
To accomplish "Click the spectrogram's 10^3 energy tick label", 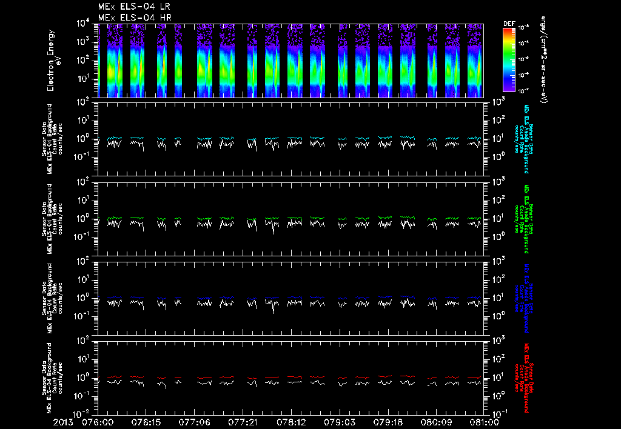I will 83,42.
